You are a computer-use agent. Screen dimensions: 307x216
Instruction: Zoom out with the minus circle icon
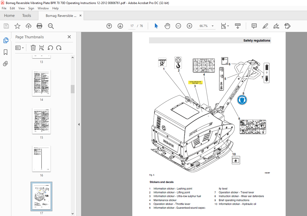coord(178,26)
